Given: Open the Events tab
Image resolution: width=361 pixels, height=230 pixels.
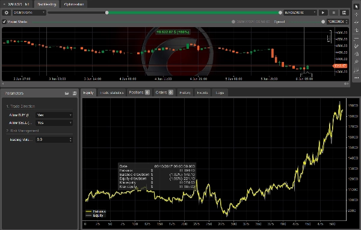Looking at the screenshot, I should (x=202, y=93).
